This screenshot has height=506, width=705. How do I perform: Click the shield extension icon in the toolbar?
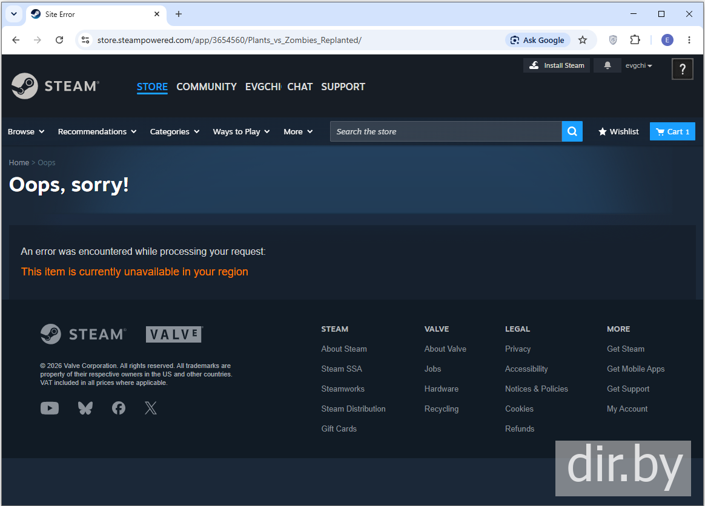[613, 40]
